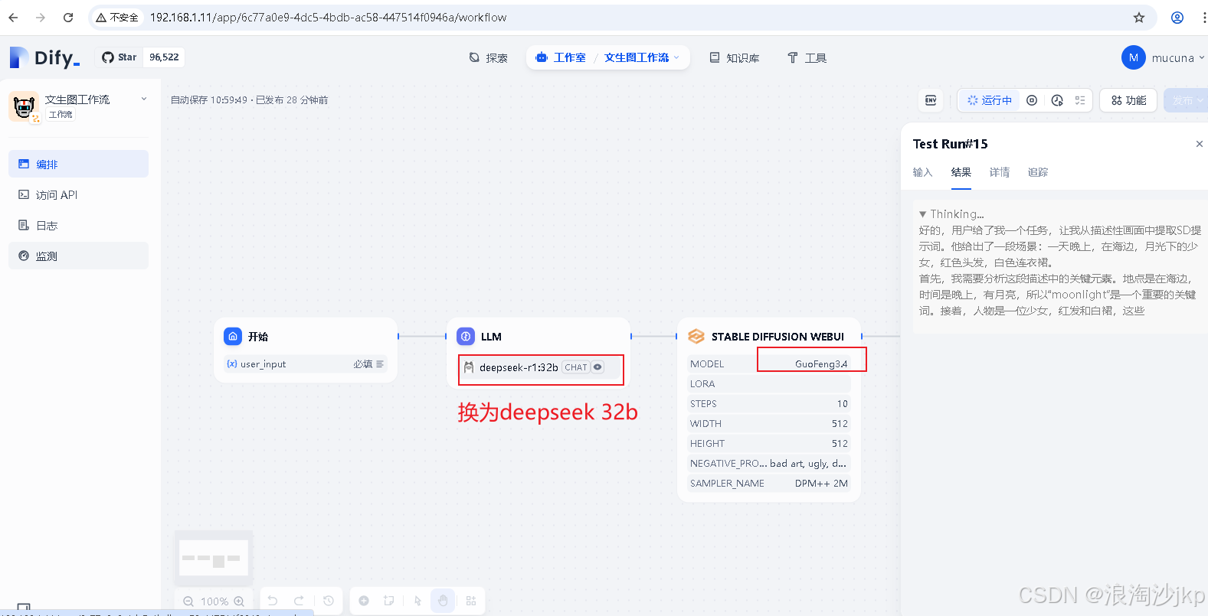Click the mucuna user avatar
The image size is (1208, 616).
click(1134, 57)
